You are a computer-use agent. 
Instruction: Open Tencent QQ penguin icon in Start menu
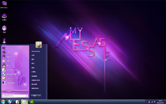click(x=4, y=65)
